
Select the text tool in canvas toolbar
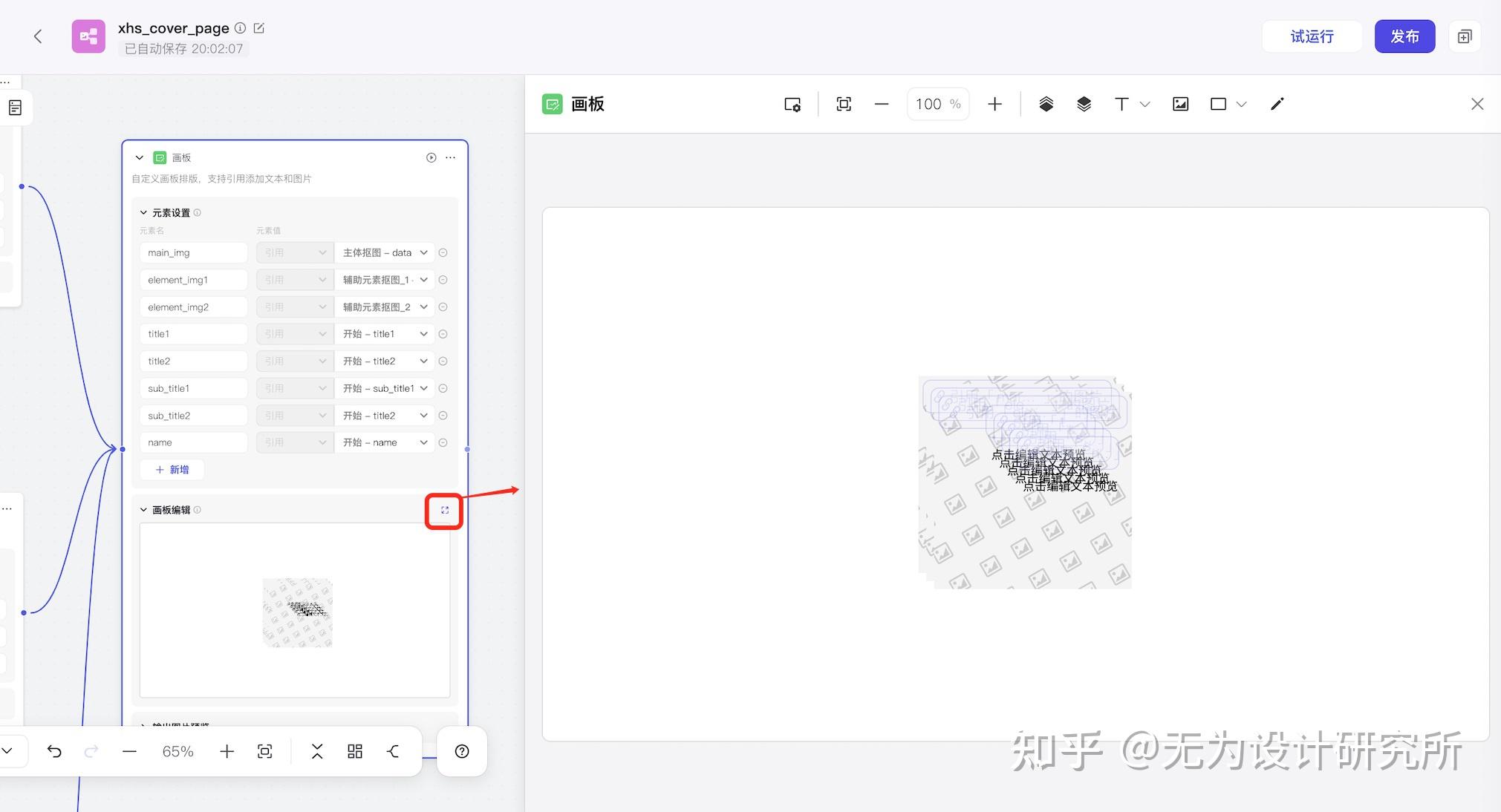coord(1121,105)
